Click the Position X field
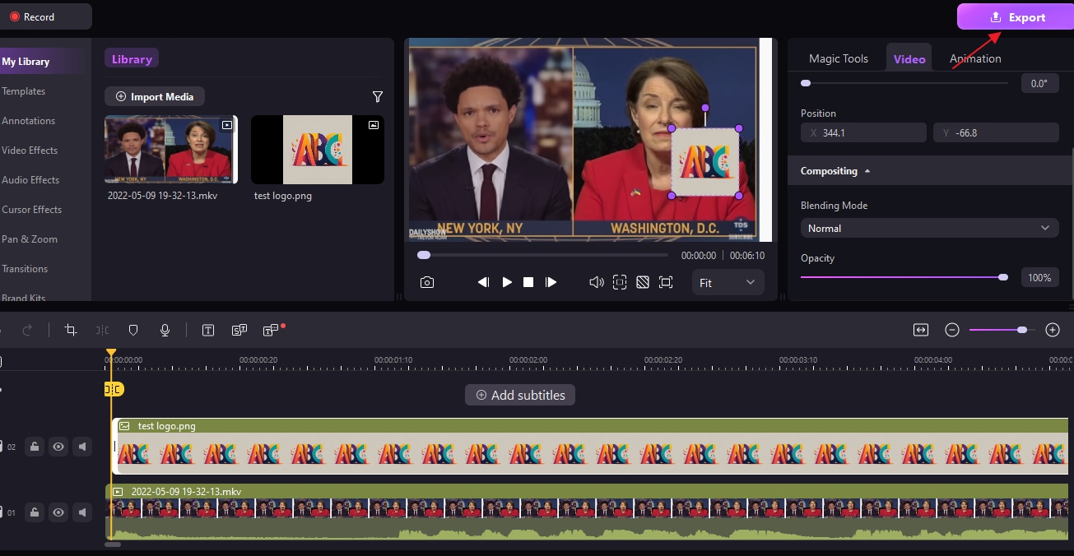This screenshot has width=1074, height=556. [x=863, y=132]
